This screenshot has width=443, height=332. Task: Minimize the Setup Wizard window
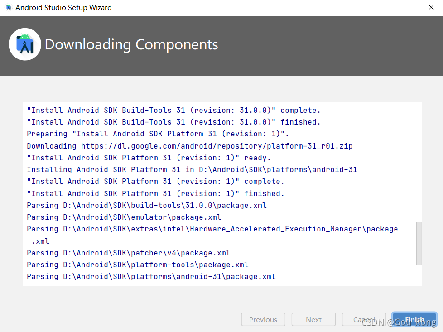(x=378, y=7)
